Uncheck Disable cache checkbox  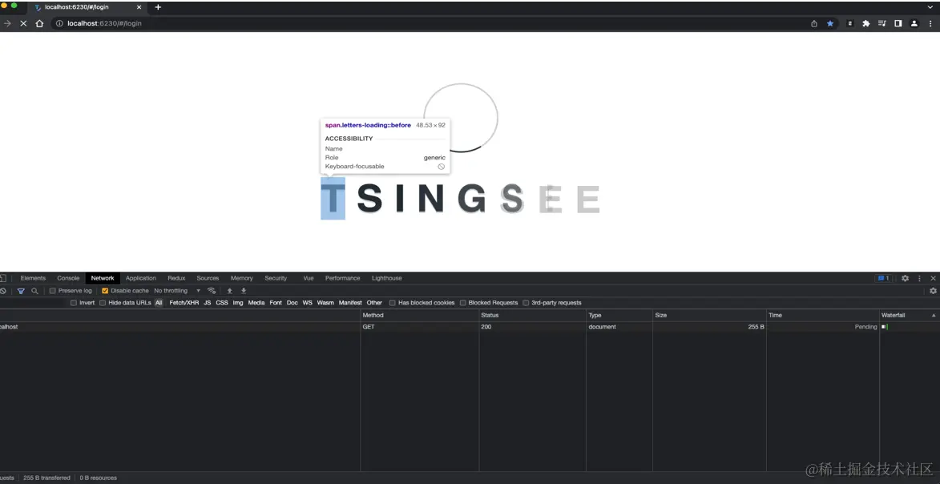click(x=105, y=291)
